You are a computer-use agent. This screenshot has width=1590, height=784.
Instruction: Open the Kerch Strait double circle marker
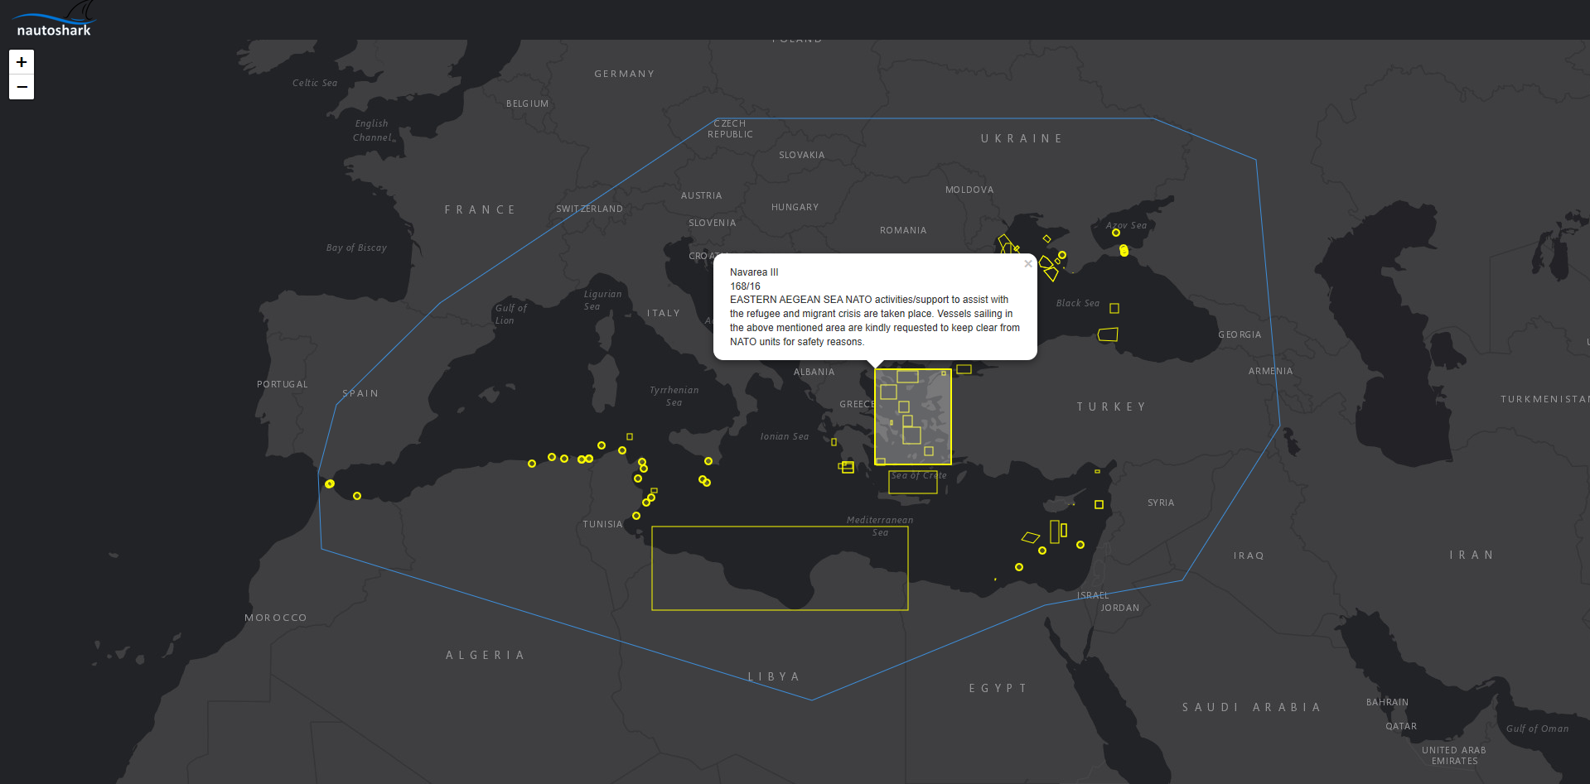(1124, 250)
